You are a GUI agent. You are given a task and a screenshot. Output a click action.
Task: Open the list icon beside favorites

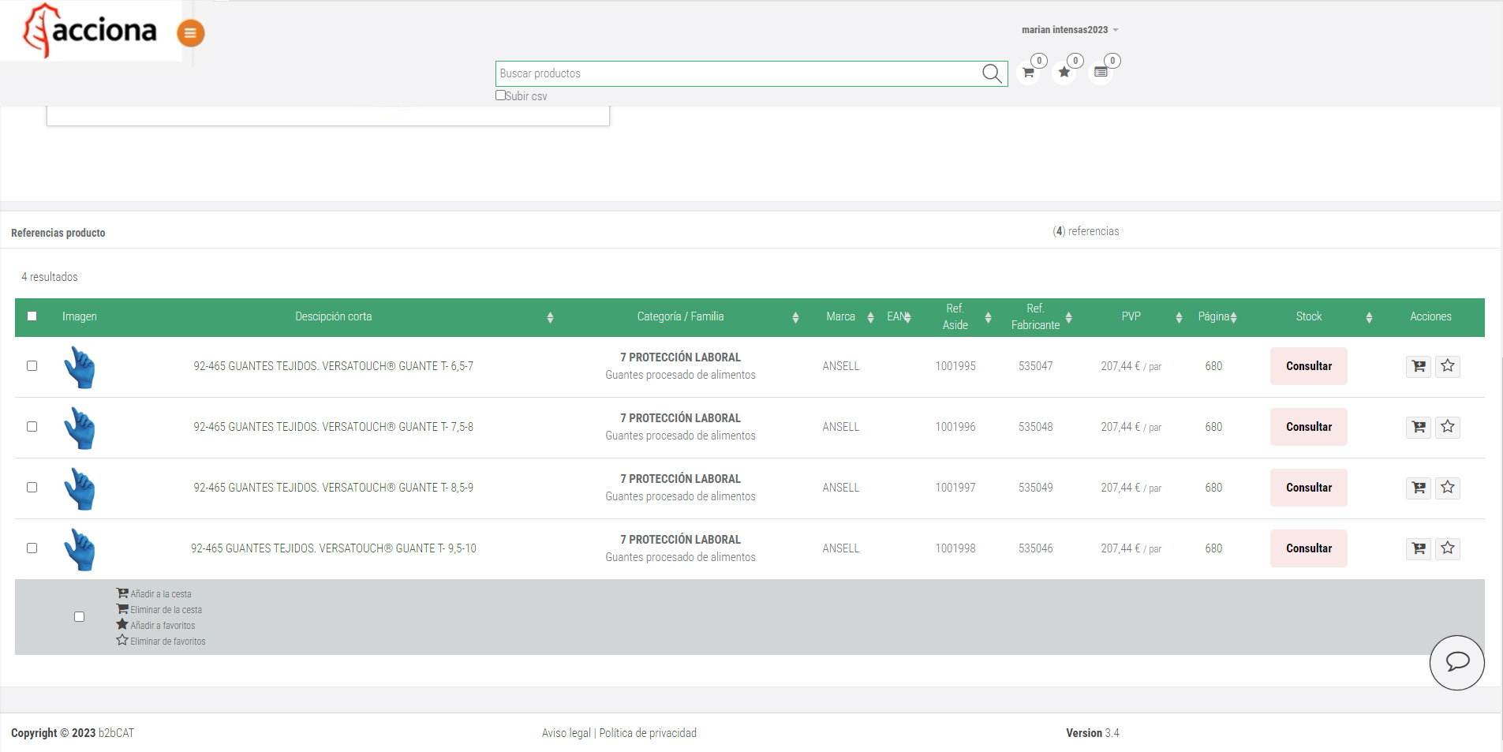1101,73
